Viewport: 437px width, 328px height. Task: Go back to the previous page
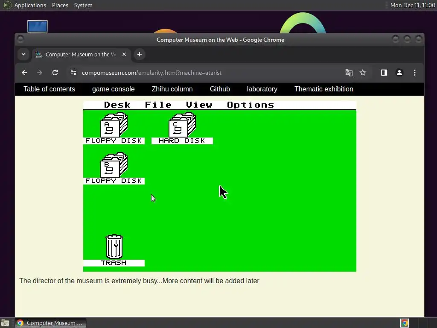pos(24,73)
